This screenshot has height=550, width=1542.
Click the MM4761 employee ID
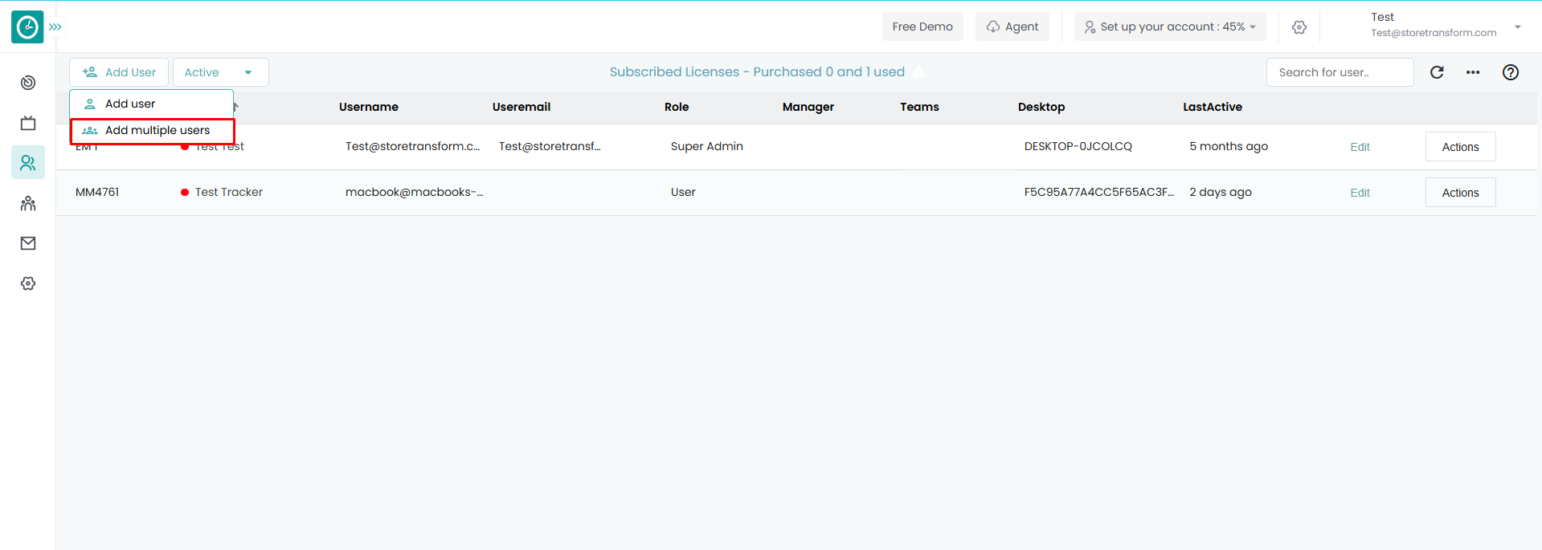pos(97,192)
